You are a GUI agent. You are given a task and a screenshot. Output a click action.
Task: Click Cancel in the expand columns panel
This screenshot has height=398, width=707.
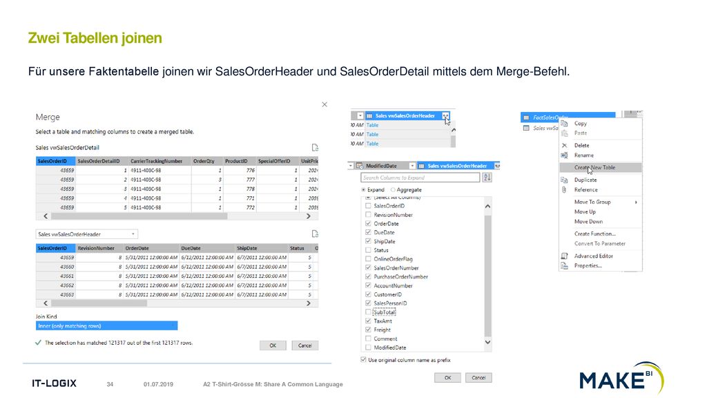(x=478, y=378)
